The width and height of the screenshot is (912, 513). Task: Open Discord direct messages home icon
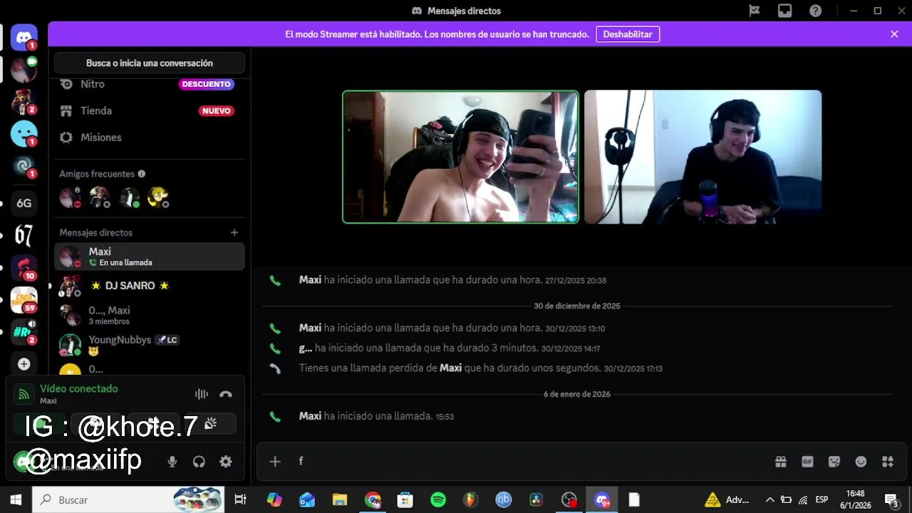click(24, 37)
